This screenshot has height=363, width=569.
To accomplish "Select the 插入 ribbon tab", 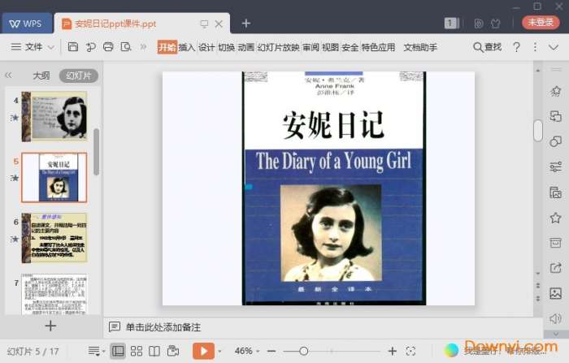I will [187, 47].
